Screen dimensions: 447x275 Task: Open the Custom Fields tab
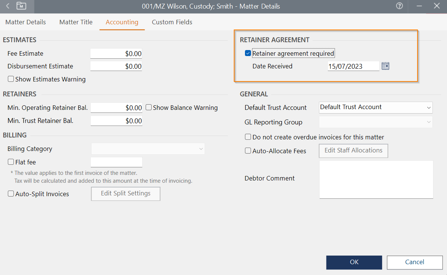172,22
